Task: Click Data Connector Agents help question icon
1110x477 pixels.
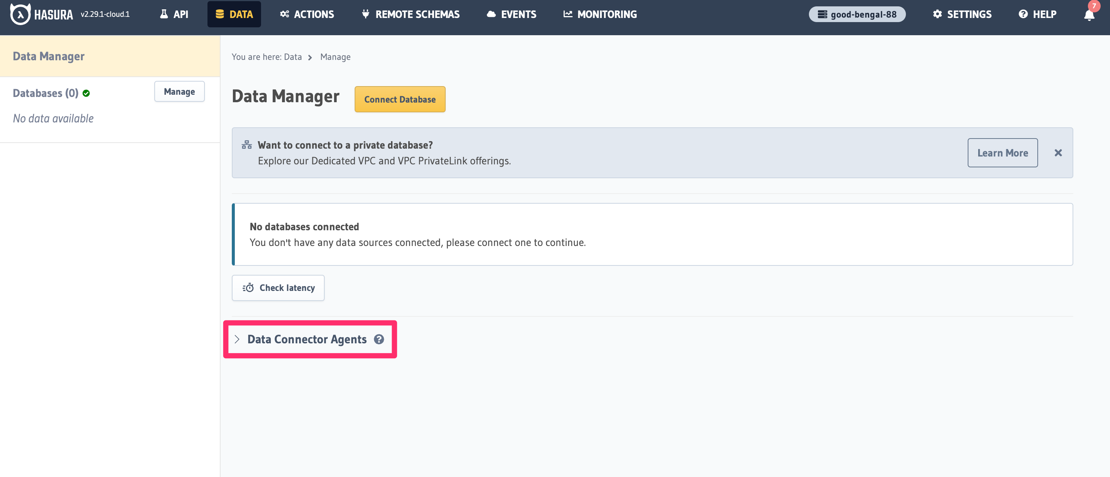Action: click(x=379, y=339)
